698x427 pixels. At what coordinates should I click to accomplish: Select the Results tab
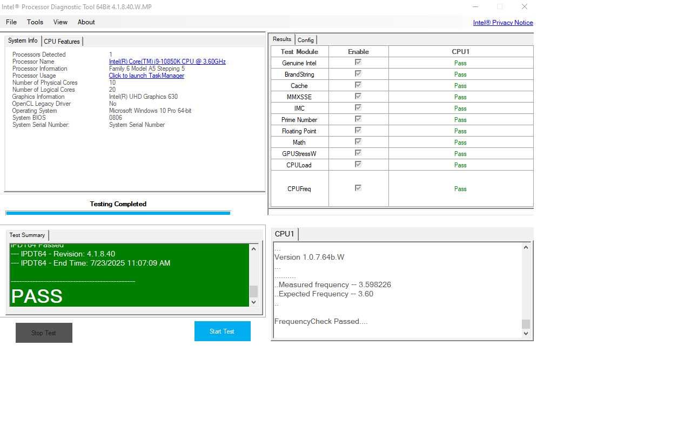click(282, 39)
